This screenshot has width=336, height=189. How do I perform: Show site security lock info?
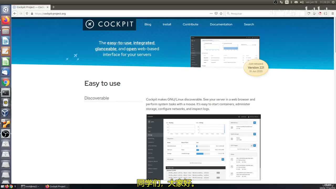coord(32,13)
